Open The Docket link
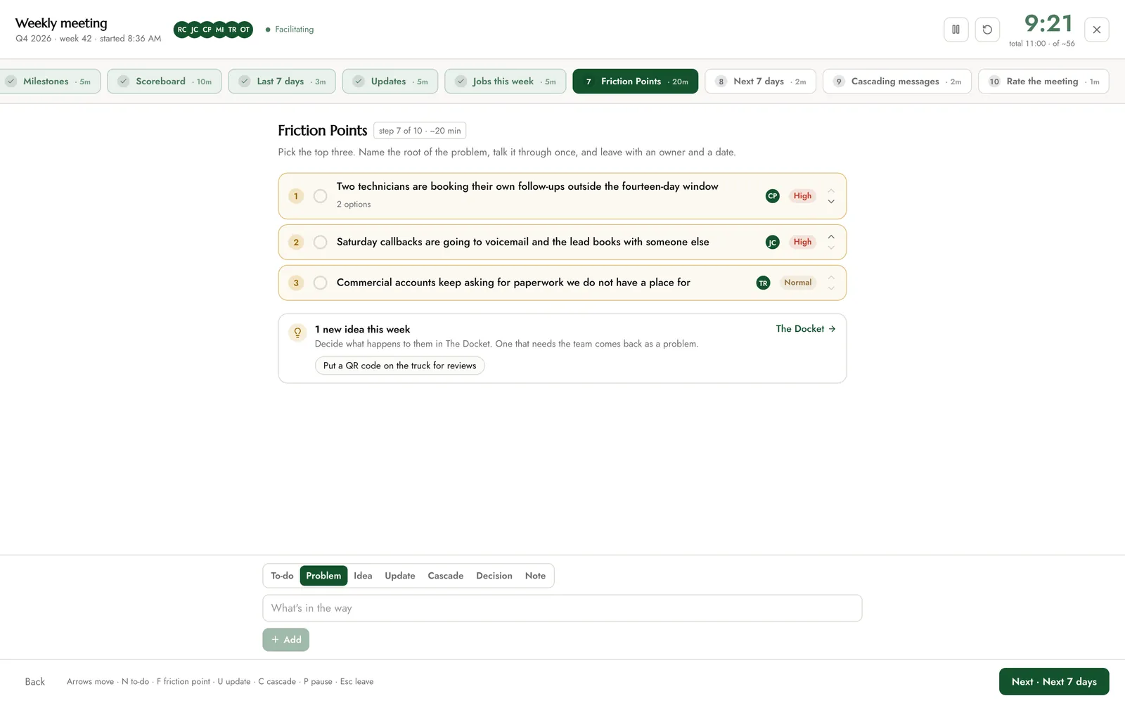Screen dimensions: 1125x703 [806, 329]
